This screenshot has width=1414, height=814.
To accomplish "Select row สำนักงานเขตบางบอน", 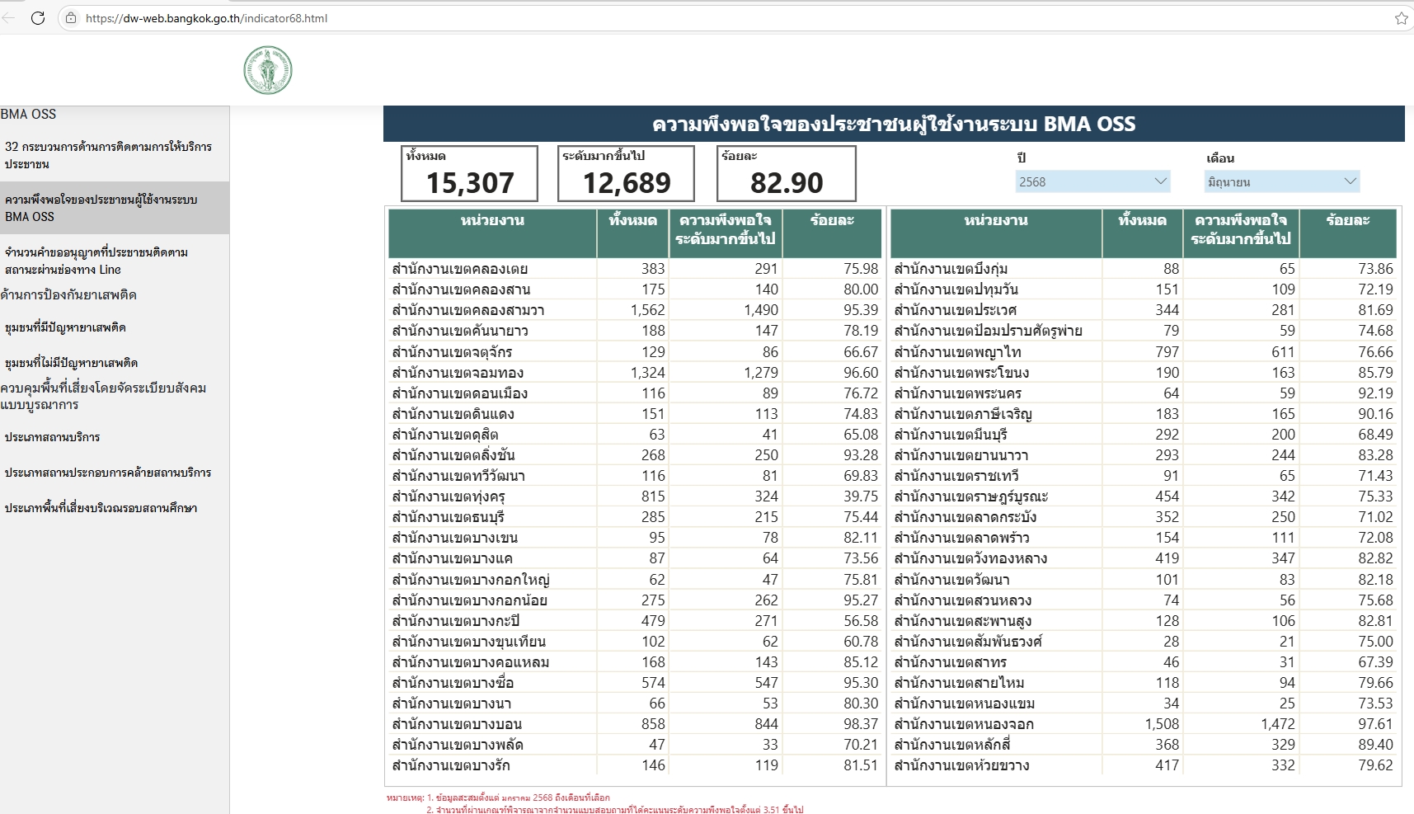I will click(x=635, y=724).
